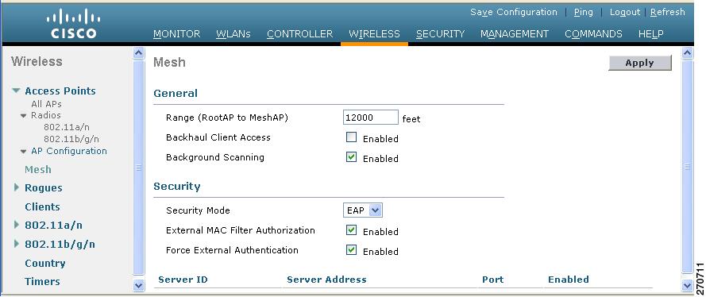Collapse the Access Points tree arrow
The image size is (706, 297).
pos(16,91)
